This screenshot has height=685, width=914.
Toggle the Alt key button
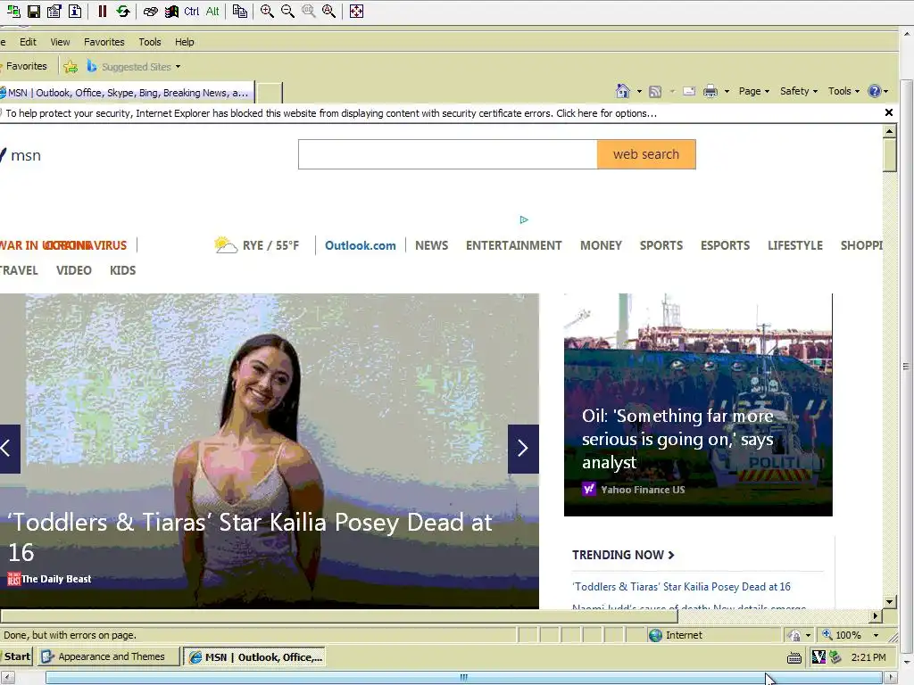coord(212,11)
